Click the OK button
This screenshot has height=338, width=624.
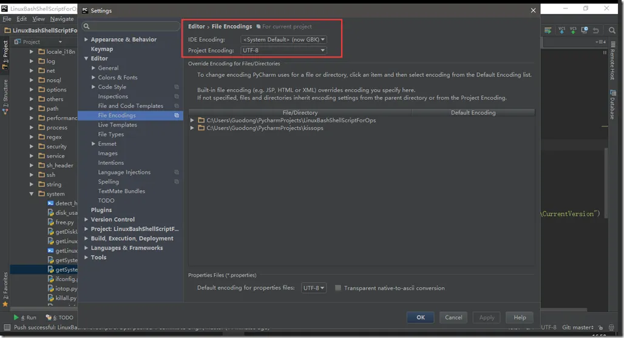point(421,317)
